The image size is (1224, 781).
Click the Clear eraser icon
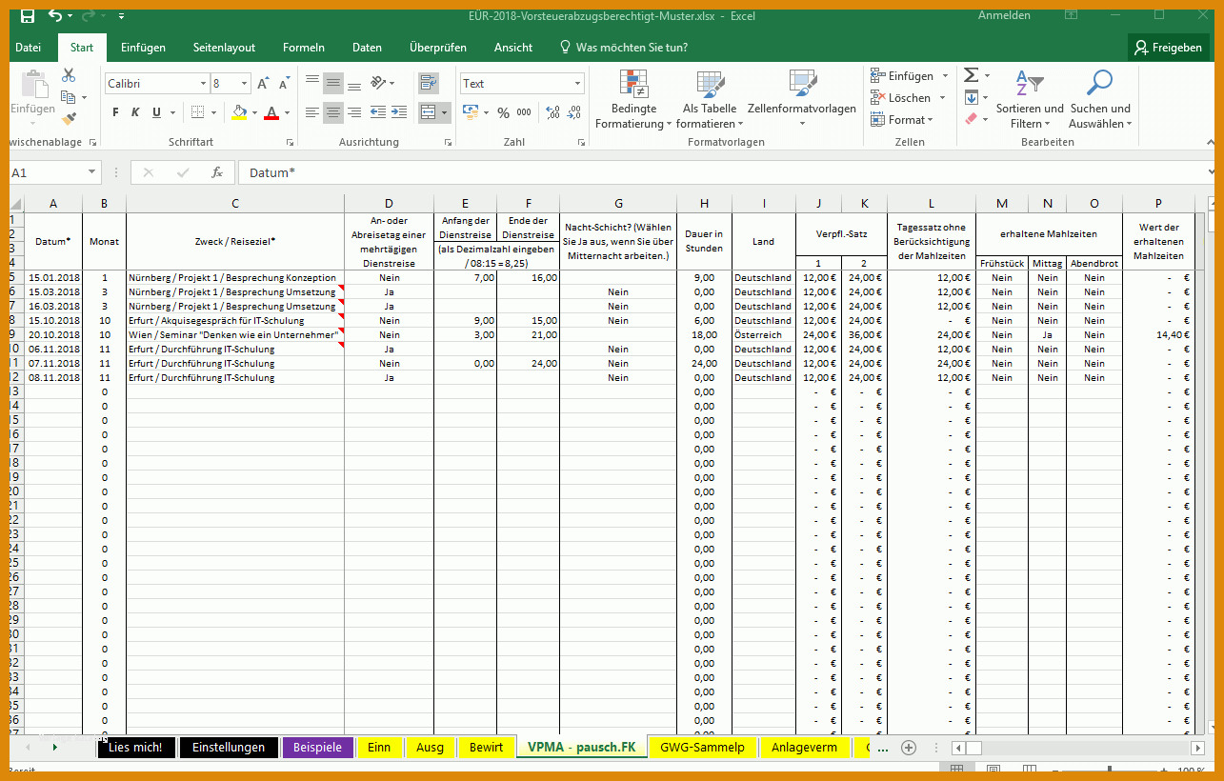[x=971, y=119]
